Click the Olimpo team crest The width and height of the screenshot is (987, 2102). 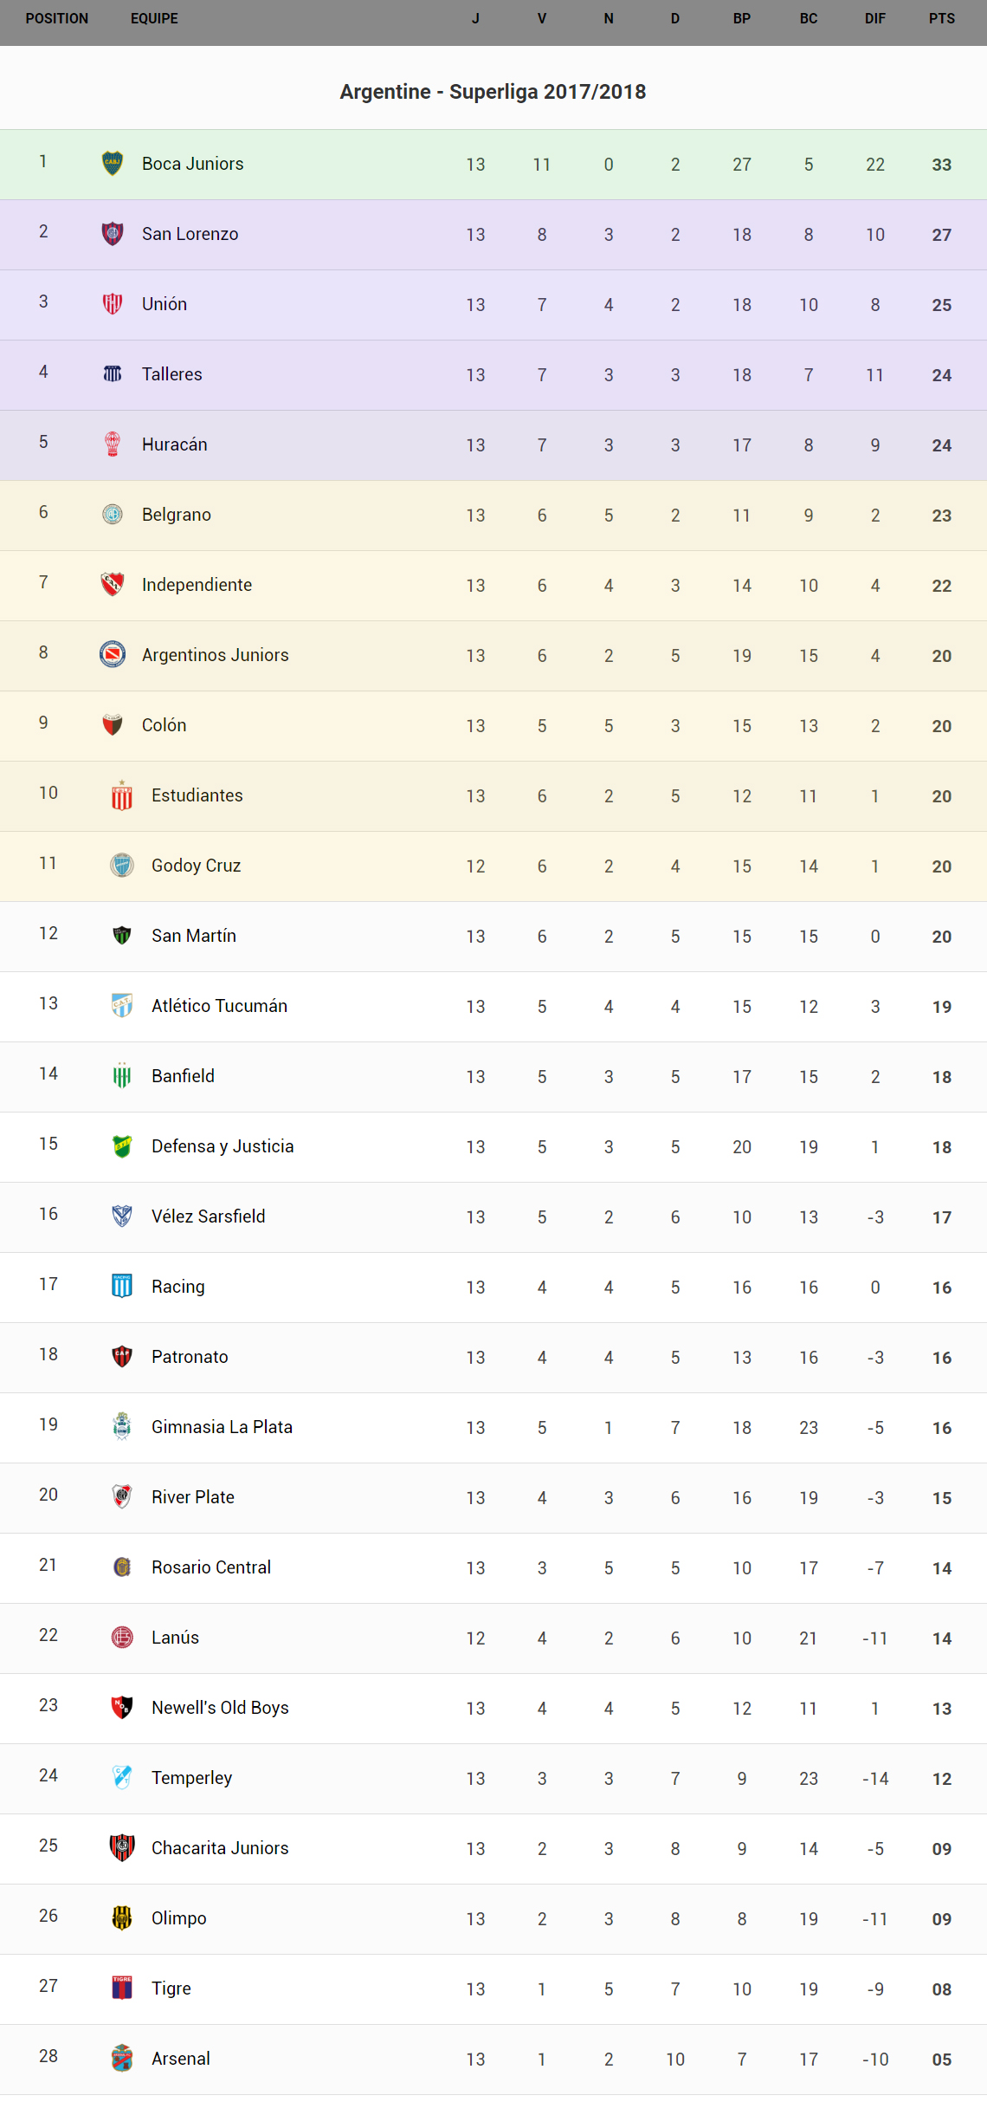pyautogui.click(x=122, y=1918)
